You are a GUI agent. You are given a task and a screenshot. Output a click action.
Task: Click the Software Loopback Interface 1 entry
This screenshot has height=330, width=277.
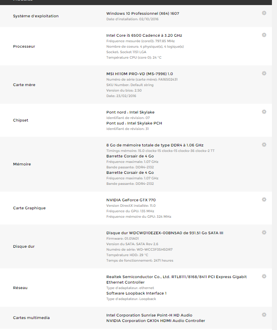pyautogui.click(x=136, y=293)
